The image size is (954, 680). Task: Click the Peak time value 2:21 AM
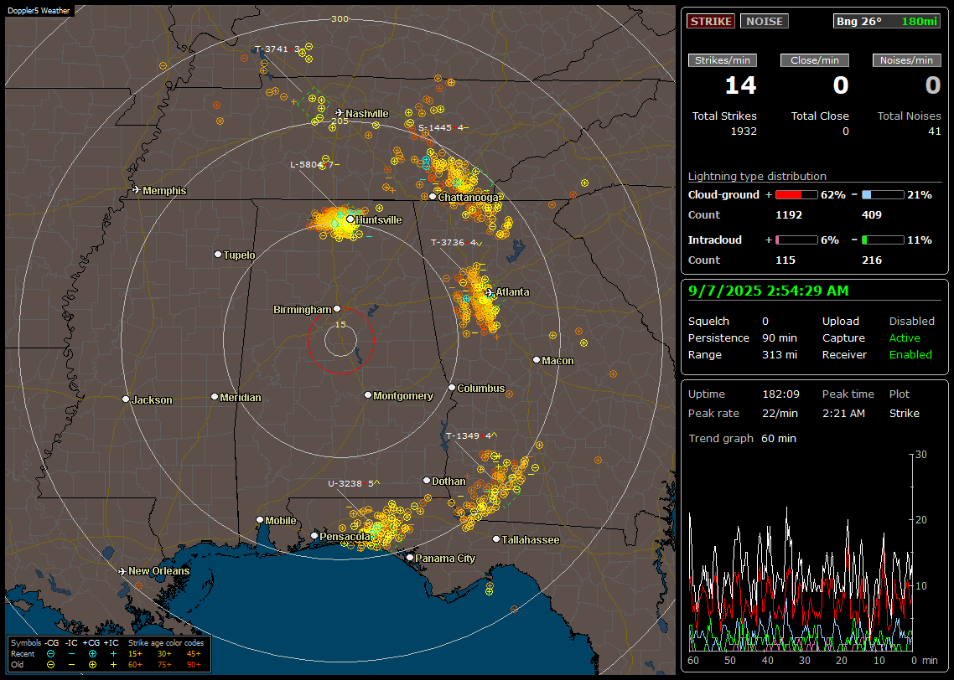coord(843,413)
